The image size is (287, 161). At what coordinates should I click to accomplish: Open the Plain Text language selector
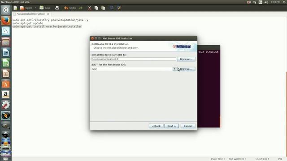(218, 159)
